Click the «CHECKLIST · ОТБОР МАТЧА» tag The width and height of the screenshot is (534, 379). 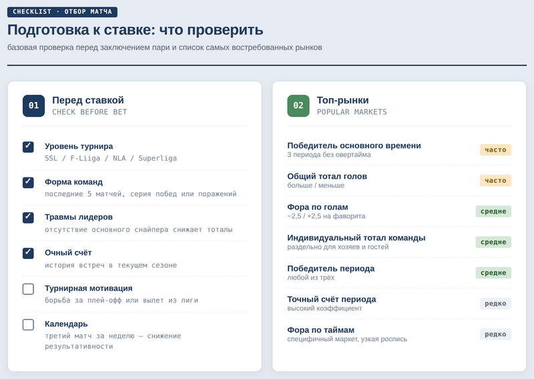pyautogui.click(x=62, y=12)
